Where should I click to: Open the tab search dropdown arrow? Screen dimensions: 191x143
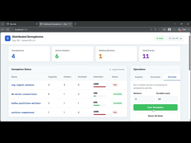3,24
